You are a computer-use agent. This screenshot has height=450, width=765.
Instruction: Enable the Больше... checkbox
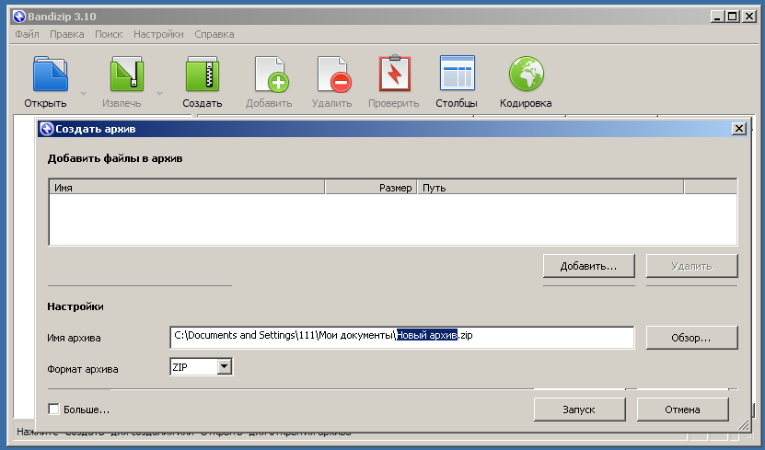(x=53, y=409)
